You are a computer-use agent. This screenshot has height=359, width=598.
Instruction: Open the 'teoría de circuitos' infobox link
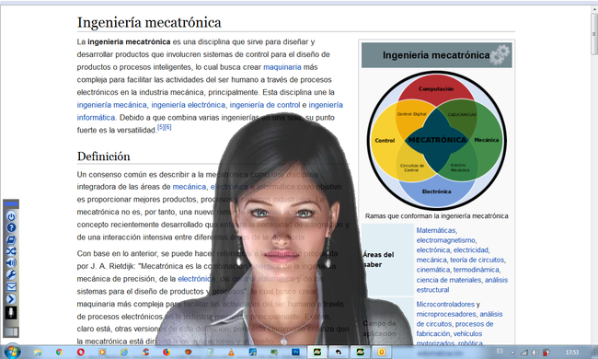tap(477, 260)
